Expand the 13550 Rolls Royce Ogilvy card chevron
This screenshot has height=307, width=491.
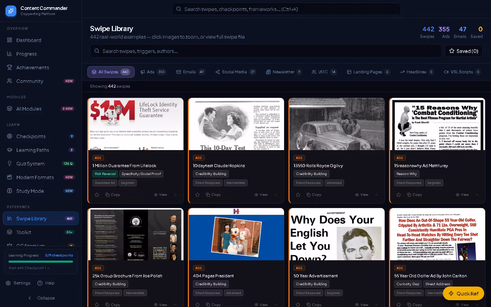point(376,195)
